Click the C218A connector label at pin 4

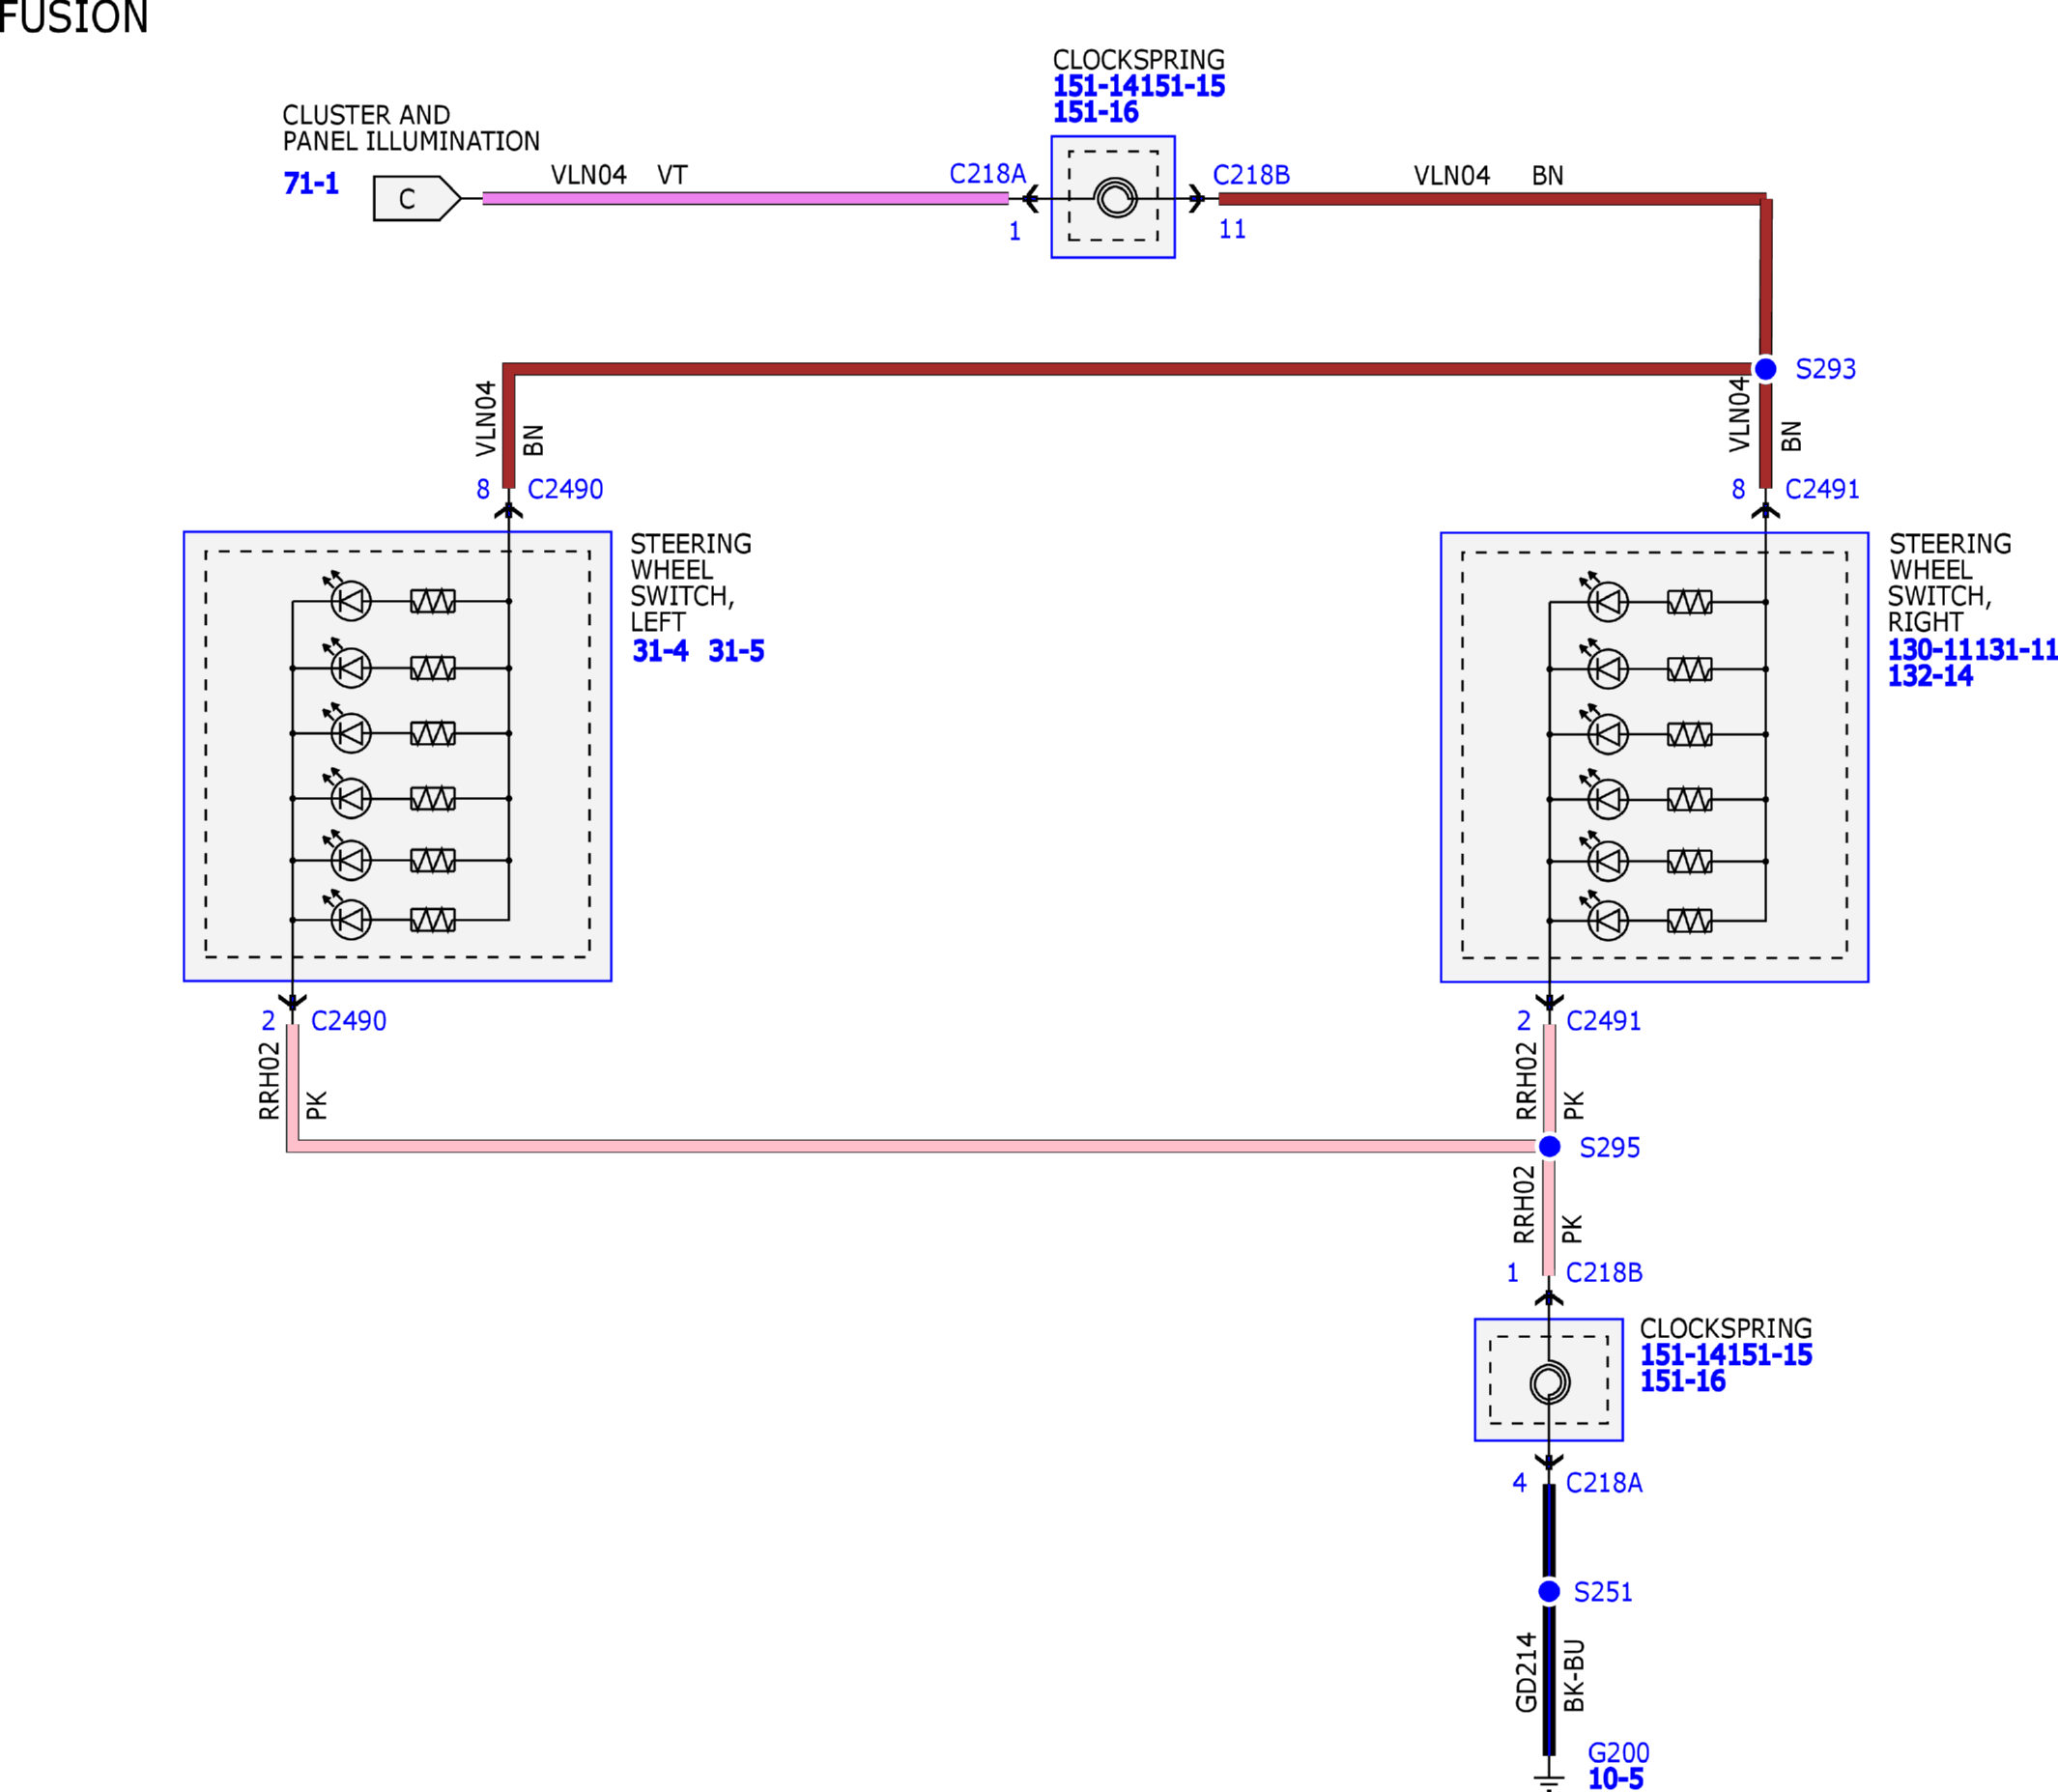coord(1605,1483)
